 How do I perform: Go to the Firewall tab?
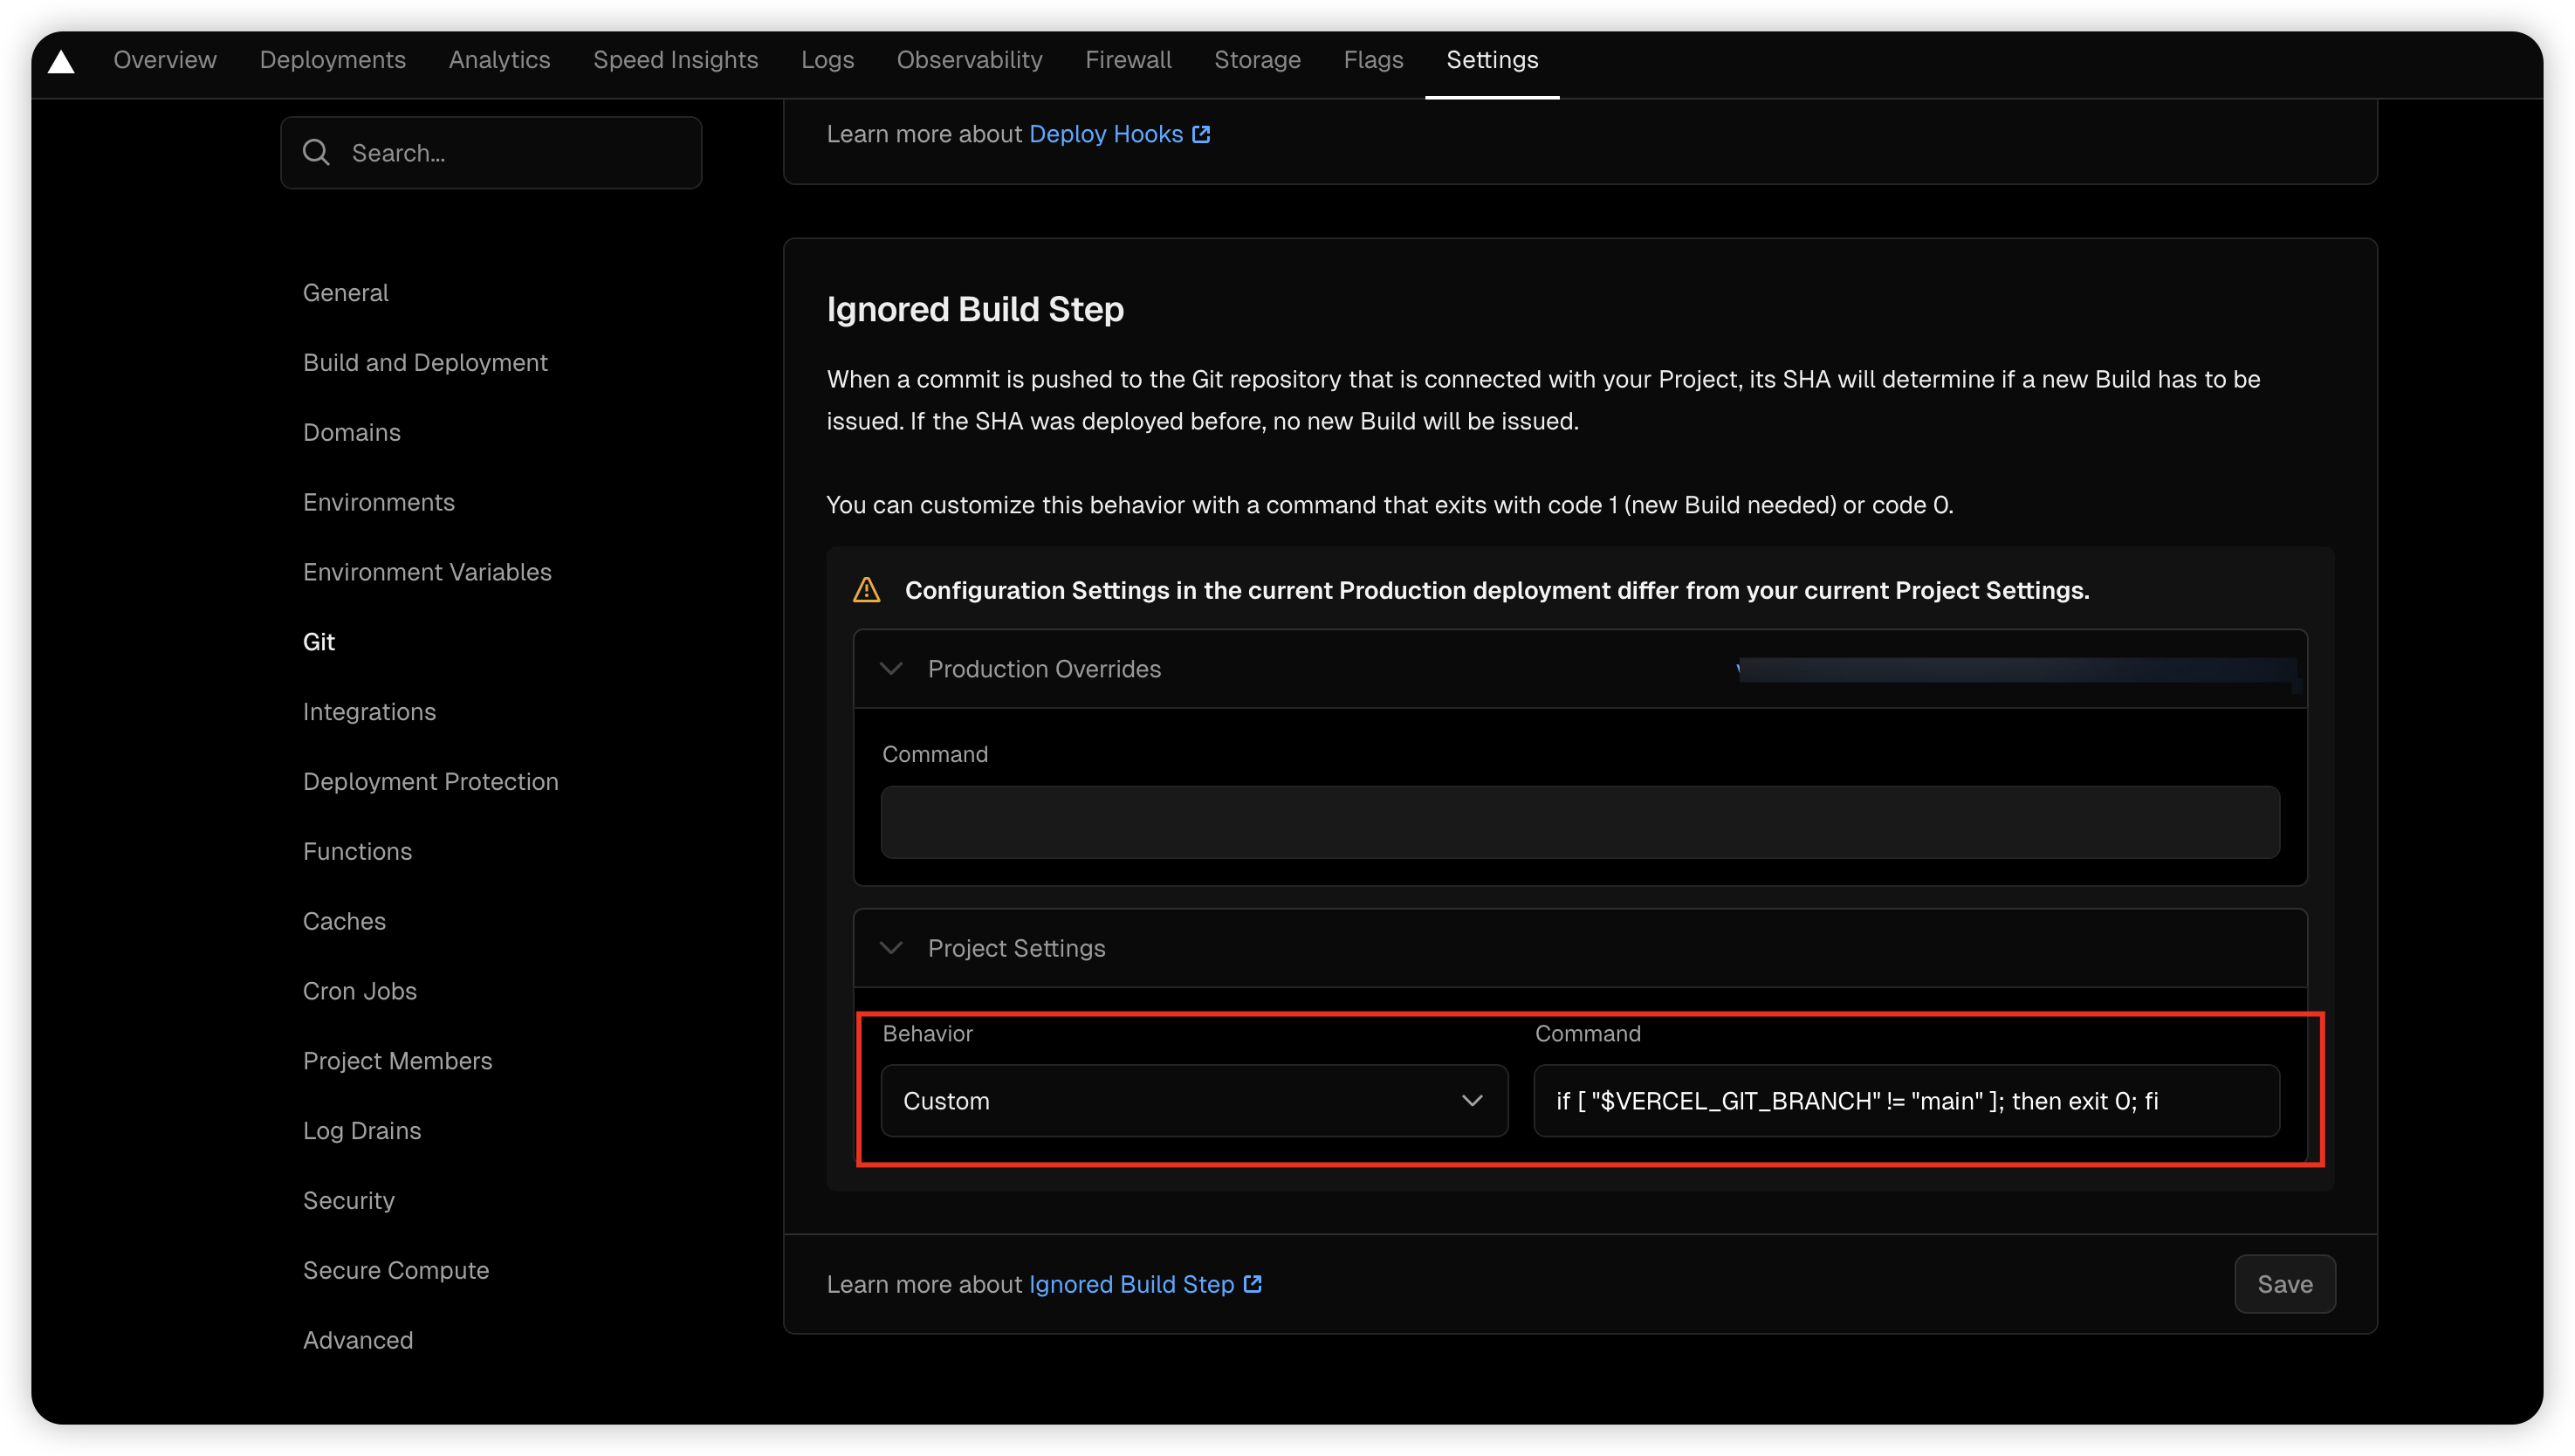(1128, 60)
